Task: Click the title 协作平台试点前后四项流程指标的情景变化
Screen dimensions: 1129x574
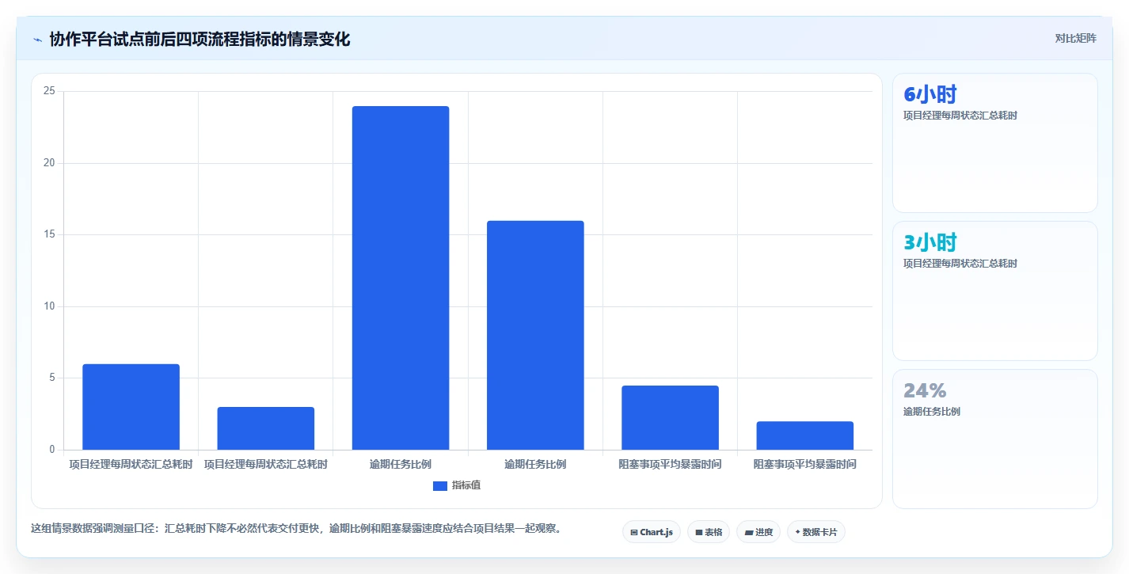Action: click(x=200, y=40)
